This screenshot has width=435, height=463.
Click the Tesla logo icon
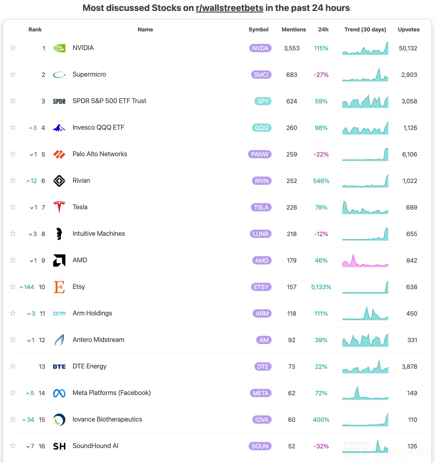click(59, 207)
